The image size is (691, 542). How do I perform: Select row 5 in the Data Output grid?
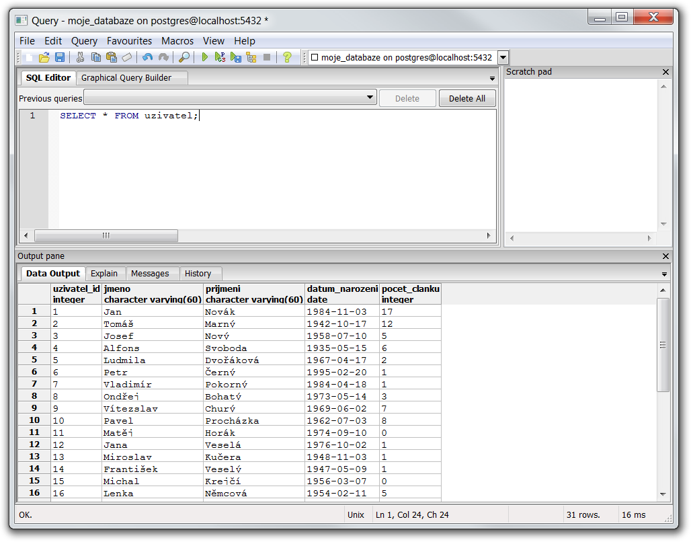tap(34, 360)
